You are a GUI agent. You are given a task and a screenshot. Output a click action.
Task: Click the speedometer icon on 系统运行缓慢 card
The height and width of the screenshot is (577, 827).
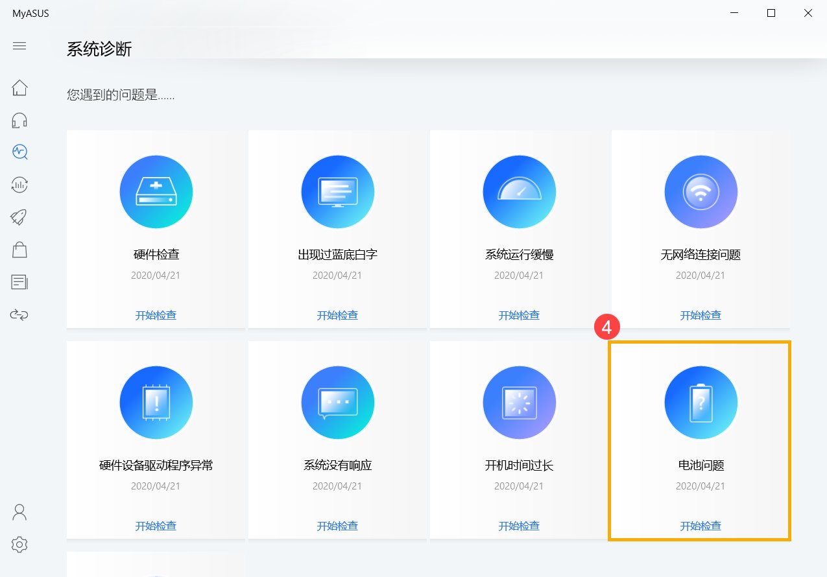pos(519,191)
